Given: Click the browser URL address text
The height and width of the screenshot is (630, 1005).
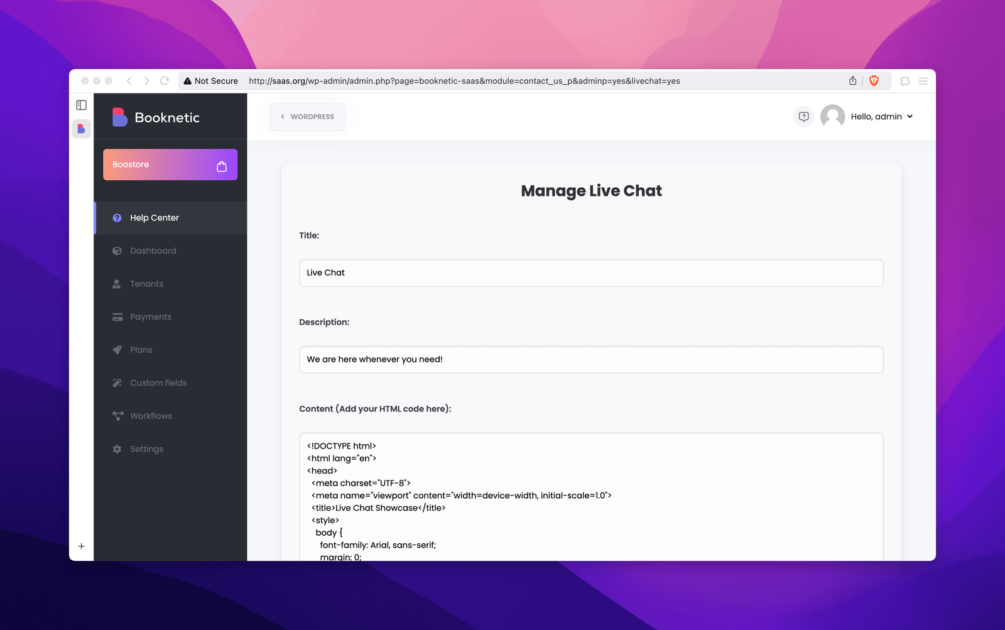Looking at the screenshot, I should (464, 81).
